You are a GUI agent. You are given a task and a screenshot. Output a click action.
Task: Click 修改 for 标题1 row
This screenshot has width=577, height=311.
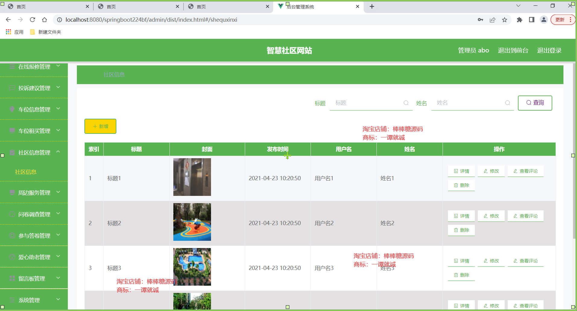click(491, 171)
